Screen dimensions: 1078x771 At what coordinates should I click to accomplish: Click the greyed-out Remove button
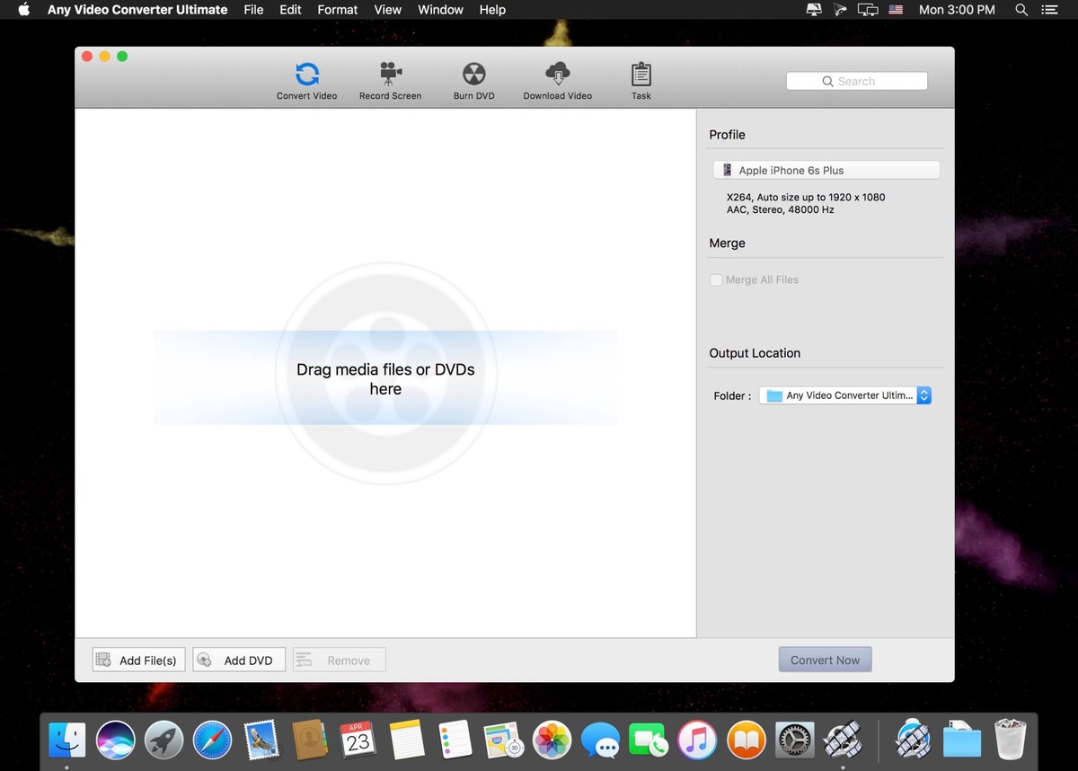point(340,660)
